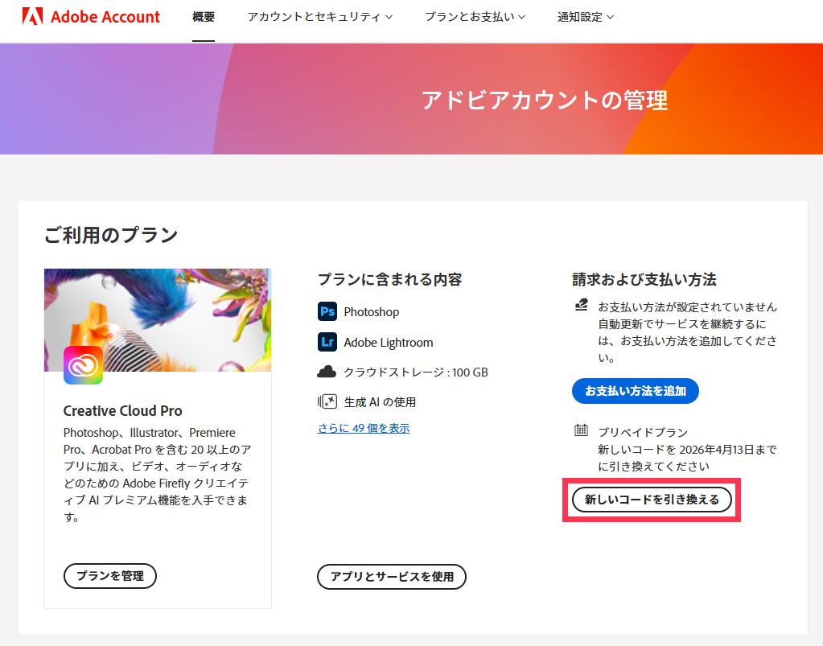Image resolution: width=823 pixels, height=646 pixels.
Task: Click the payment method warning icon
Action: [581, 306]
